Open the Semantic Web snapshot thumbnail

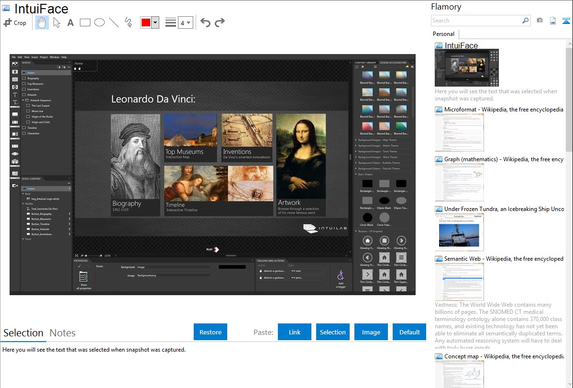(459, 282)
